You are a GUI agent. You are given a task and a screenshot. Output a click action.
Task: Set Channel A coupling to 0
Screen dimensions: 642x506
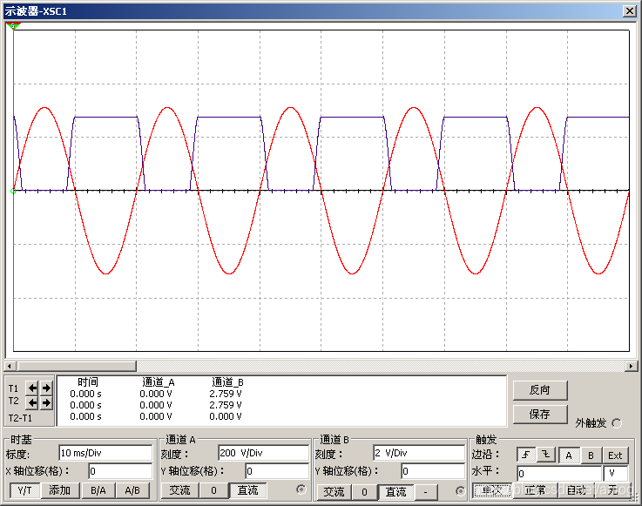click(213, 490)
